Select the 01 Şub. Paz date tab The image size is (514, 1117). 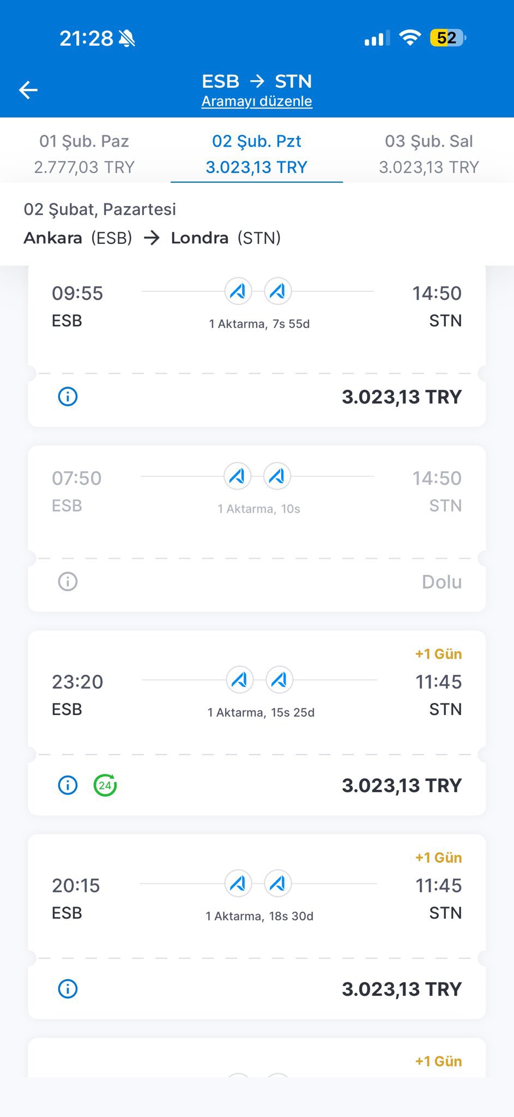point(84,154)
